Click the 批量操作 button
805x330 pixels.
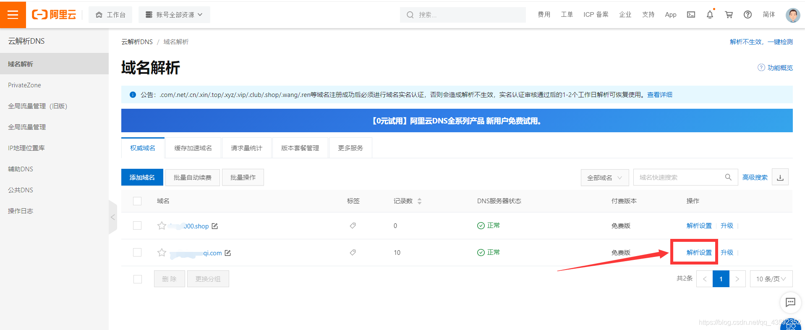click(x=243, y=177)
